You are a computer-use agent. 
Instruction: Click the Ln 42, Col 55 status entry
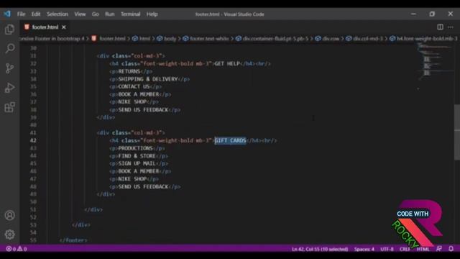point(320,249)
